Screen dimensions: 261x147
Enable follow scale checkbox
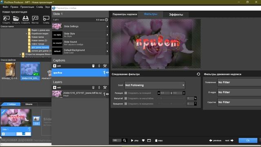click(126, 98)
